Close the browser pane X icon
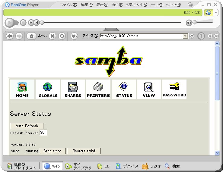This screenshot has width=223, height=172. [x=216, y=36]
